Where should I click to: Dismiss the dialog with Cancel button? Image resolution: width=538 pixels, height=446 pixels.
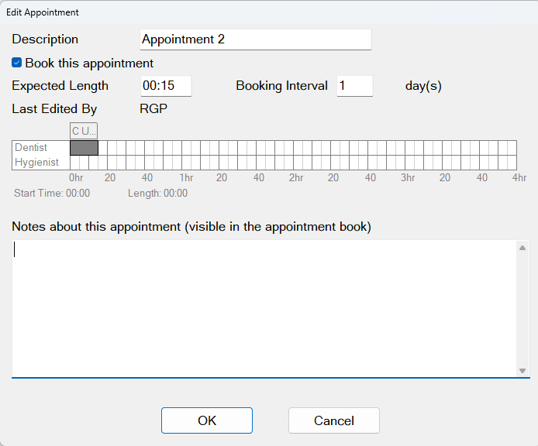tap(334, 420)
